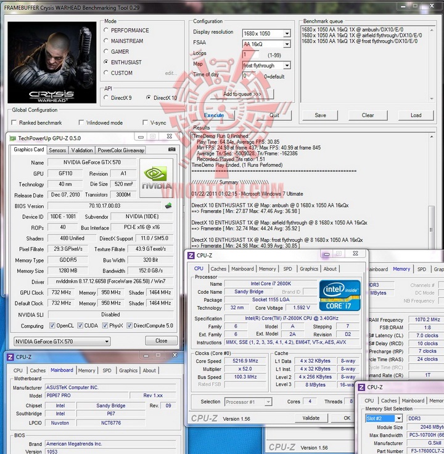Image resolution: width=444 pixels, height=454 pixels.
Task: Click the GPU-Z title bar icon
Action: point(13,139)
